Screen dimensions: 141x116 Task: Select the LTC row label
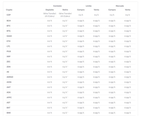point(8,46)
